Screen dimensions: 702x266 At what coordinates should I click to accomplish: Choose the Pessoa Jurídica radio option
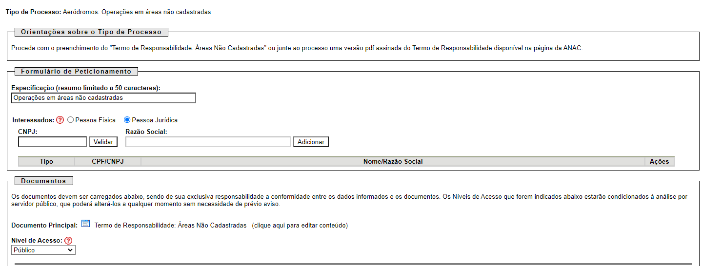click(x=127, y=120)
